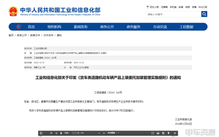This screenshot has width=219, height=137.
Task: Click 文件发布 in the breadcrumb trail
Action: click(47, 35)
